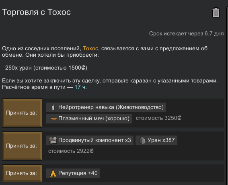
Task: Click the Продвинутый компонент item icon
Action: click(x=53, y=140)
